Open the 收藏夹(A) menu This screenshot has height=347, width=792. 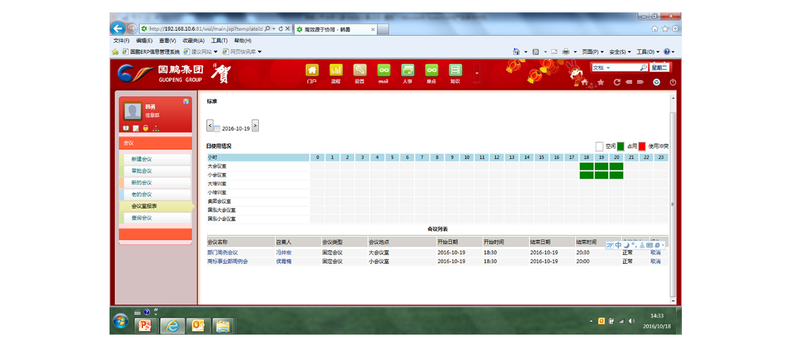pyautogui.click(x=193, y=41)
